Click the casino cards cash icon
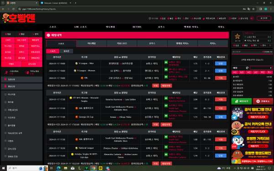274x171 pixels. pos(27,72)
